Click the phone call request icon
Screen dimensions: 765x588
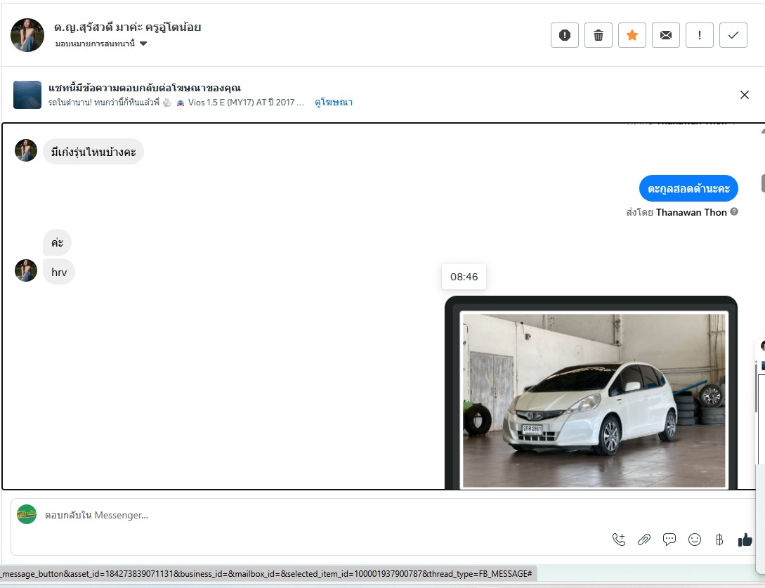tap(619, 540)
